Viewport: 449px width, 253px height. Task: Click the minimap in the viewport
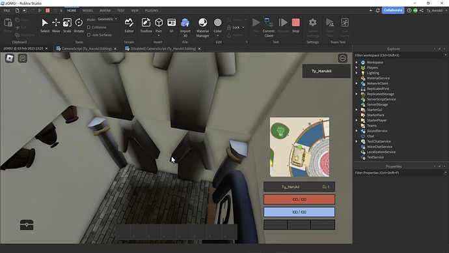point(299,147)
